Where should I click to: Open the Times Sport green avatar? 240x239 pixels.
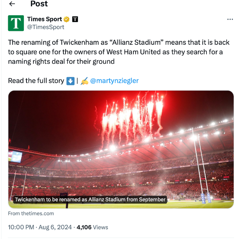[16, 23]
